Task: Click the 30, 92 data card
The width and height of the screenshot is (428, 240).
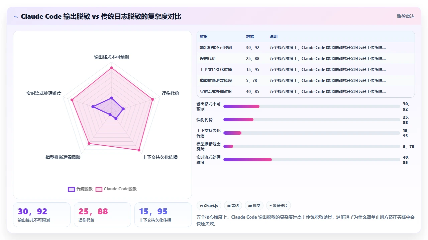Action: [42, 215]
